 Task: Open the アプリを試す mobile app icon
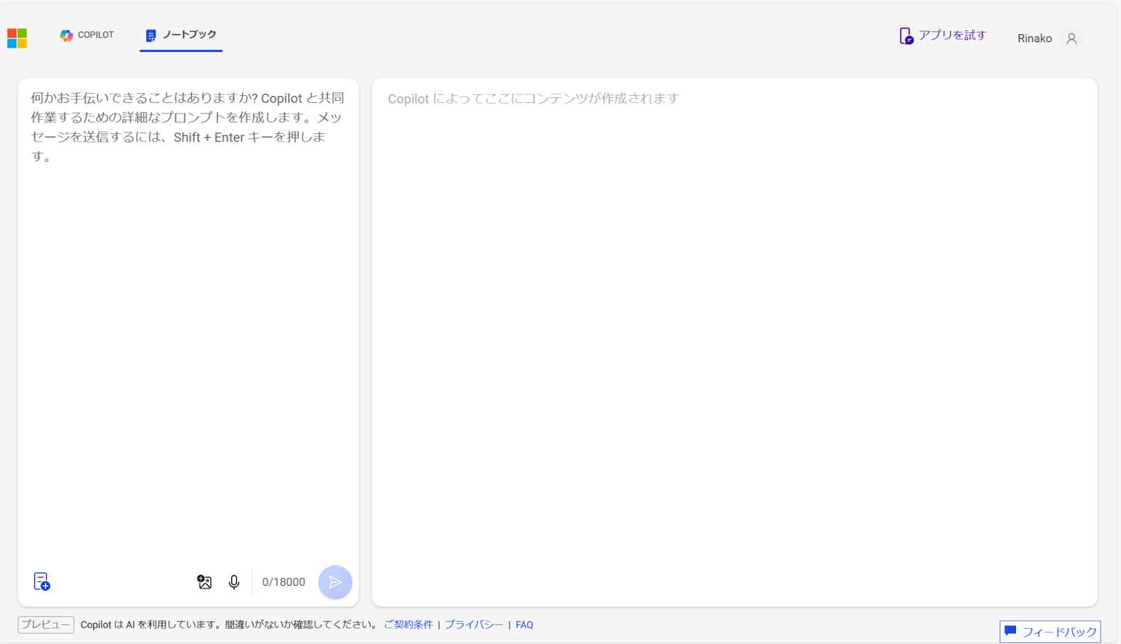[905, 35]
